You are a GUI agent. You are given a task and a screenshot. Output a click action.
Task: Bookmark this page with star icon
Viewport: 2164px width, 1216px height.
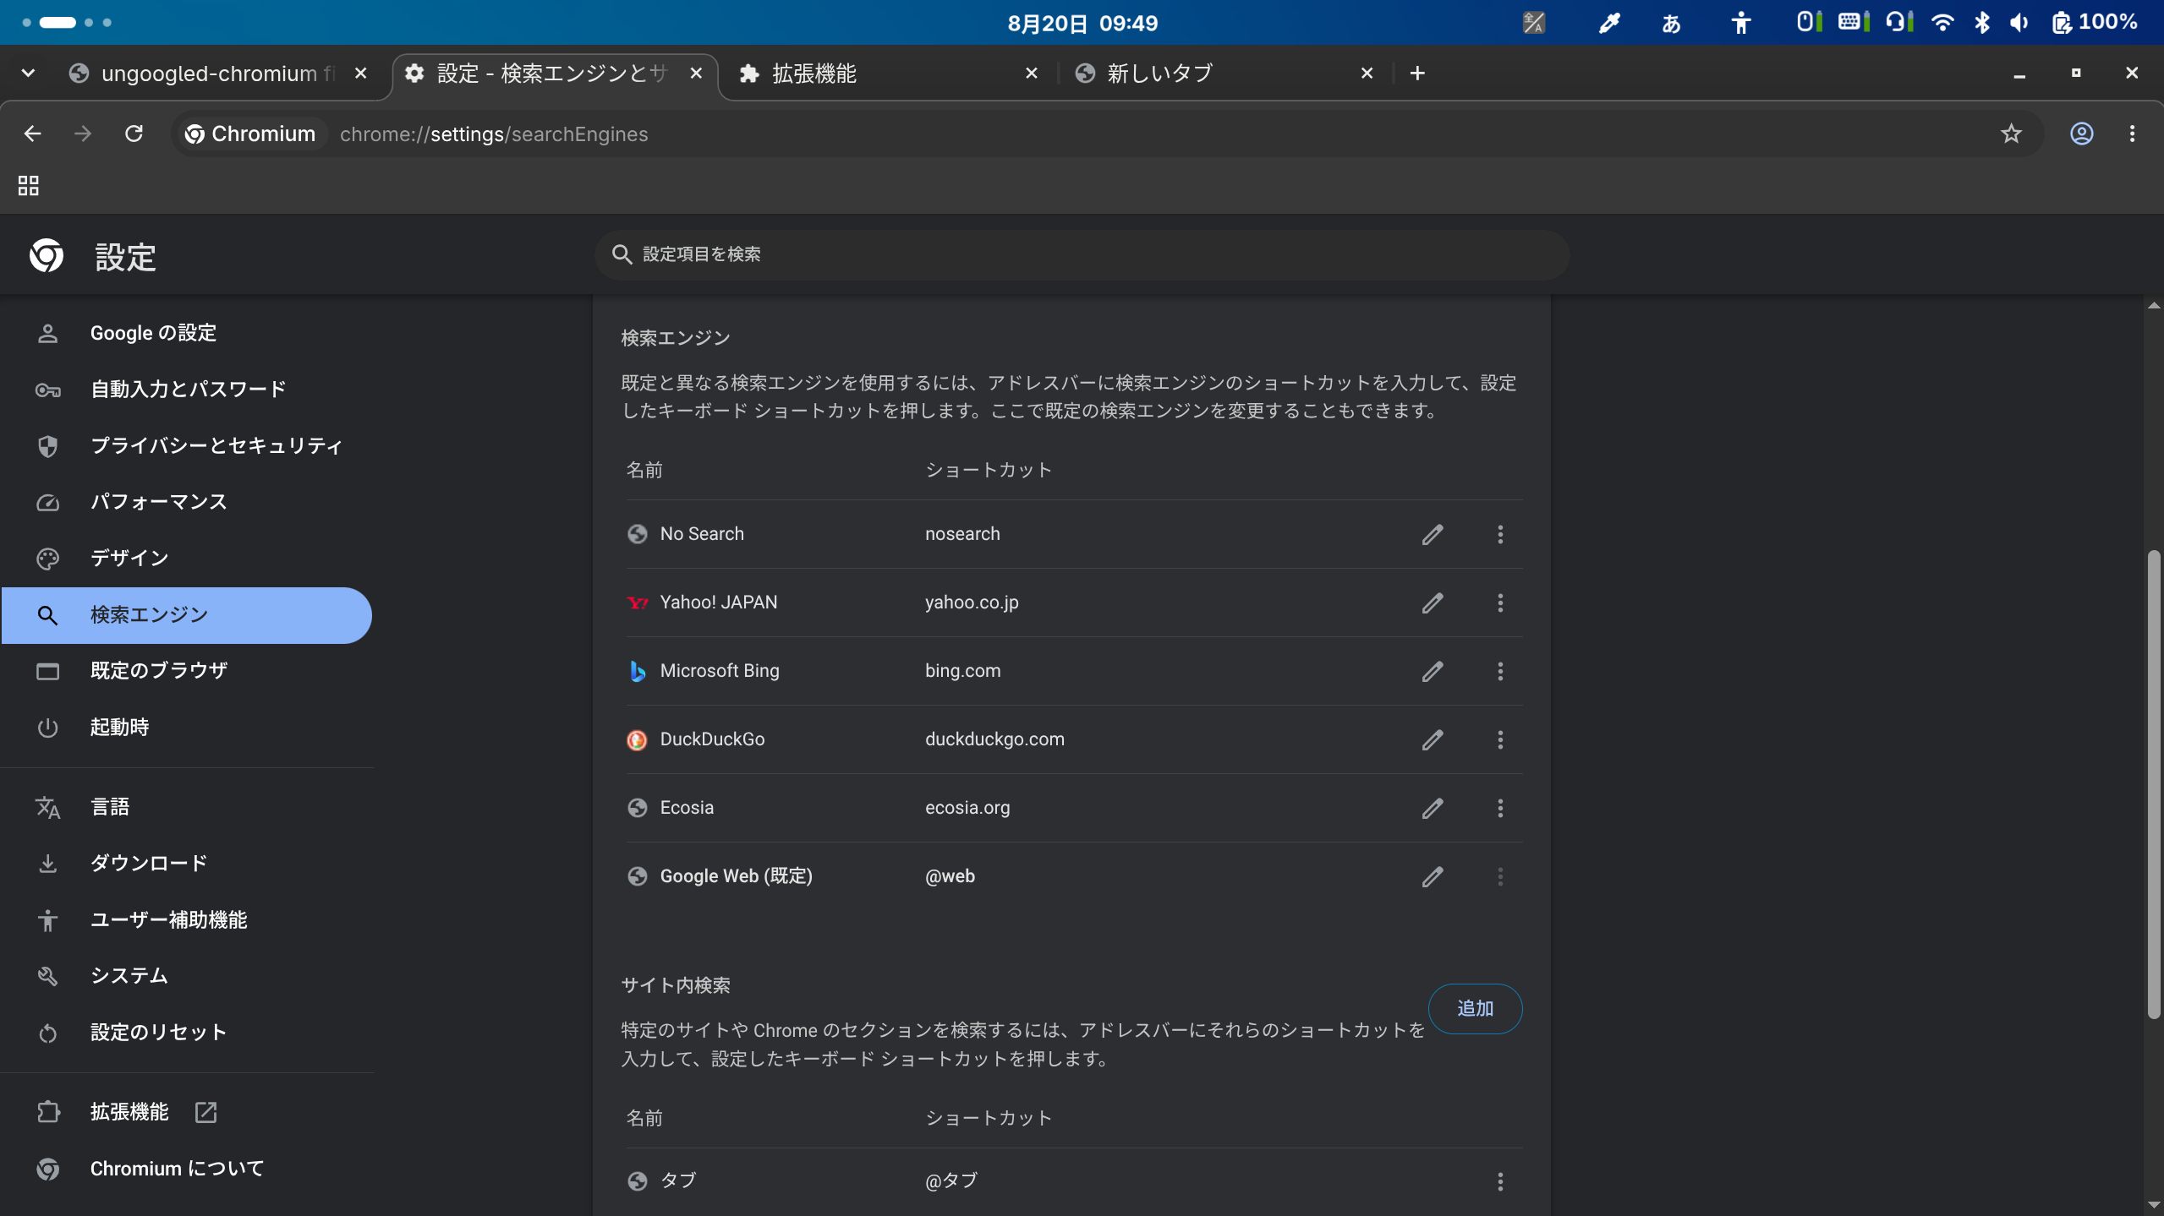coord(2011,134)
